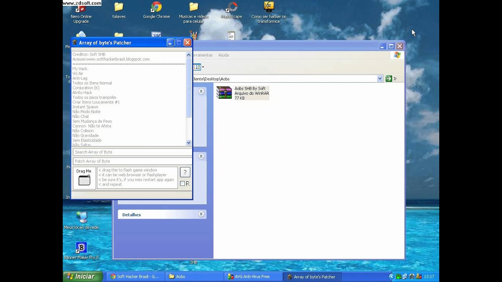Screen dimensions: 502x282
Task: Click the Patcher list scrollbar thumb
Action: 189,87
